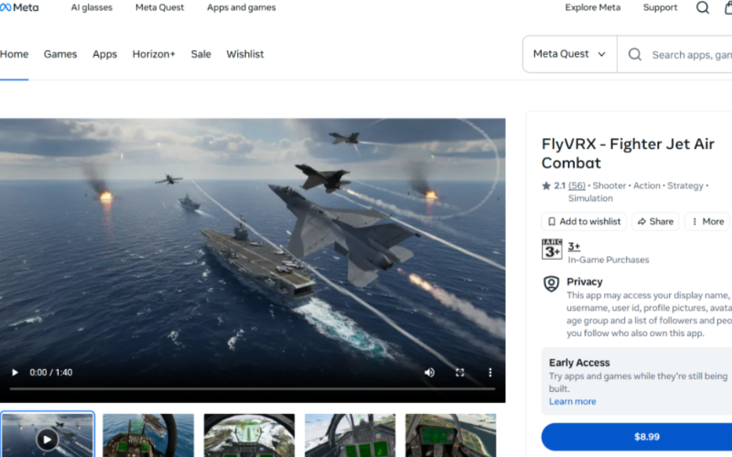Click the Meta logo
732x457 pixels.
(x=19, y=7)
